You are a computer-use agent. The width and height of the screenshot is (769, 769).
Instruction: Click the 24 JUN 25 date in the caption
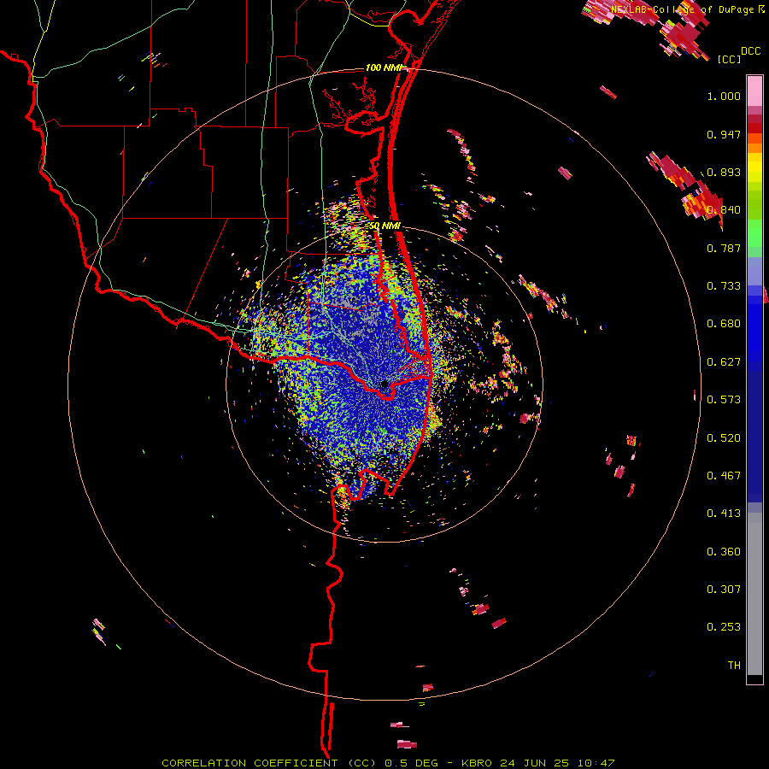tap(535, 763)
